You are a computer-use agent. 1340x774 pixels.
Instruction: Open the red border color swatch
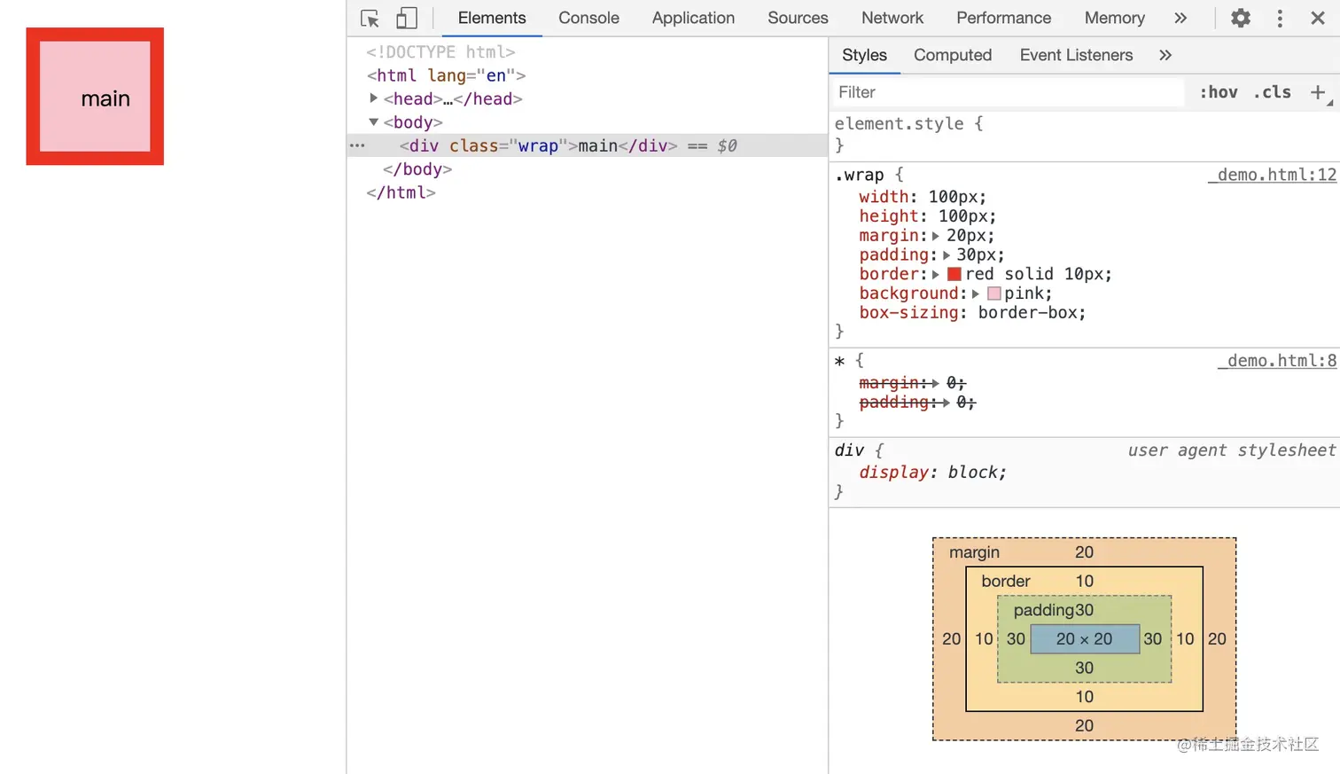[954, 274]
